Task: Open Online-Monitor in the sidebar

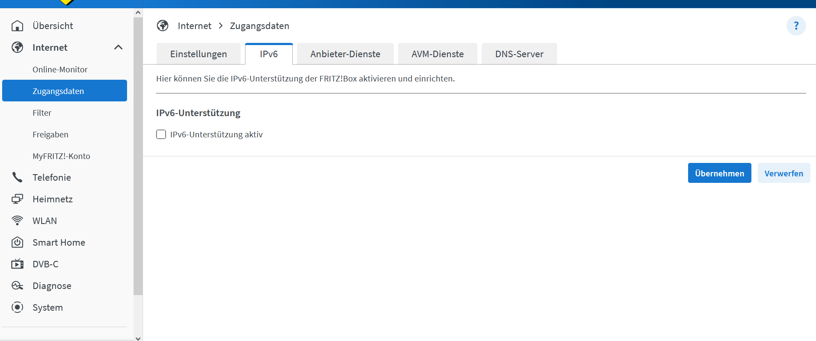Action: (60, 69)
